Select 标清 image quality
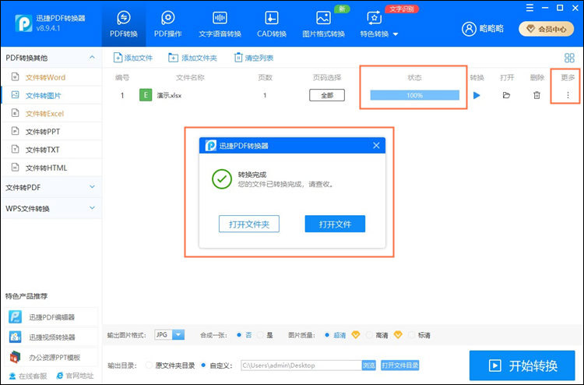Image resolution: width=584 pixels, height=385 pixels. point(412,335)
